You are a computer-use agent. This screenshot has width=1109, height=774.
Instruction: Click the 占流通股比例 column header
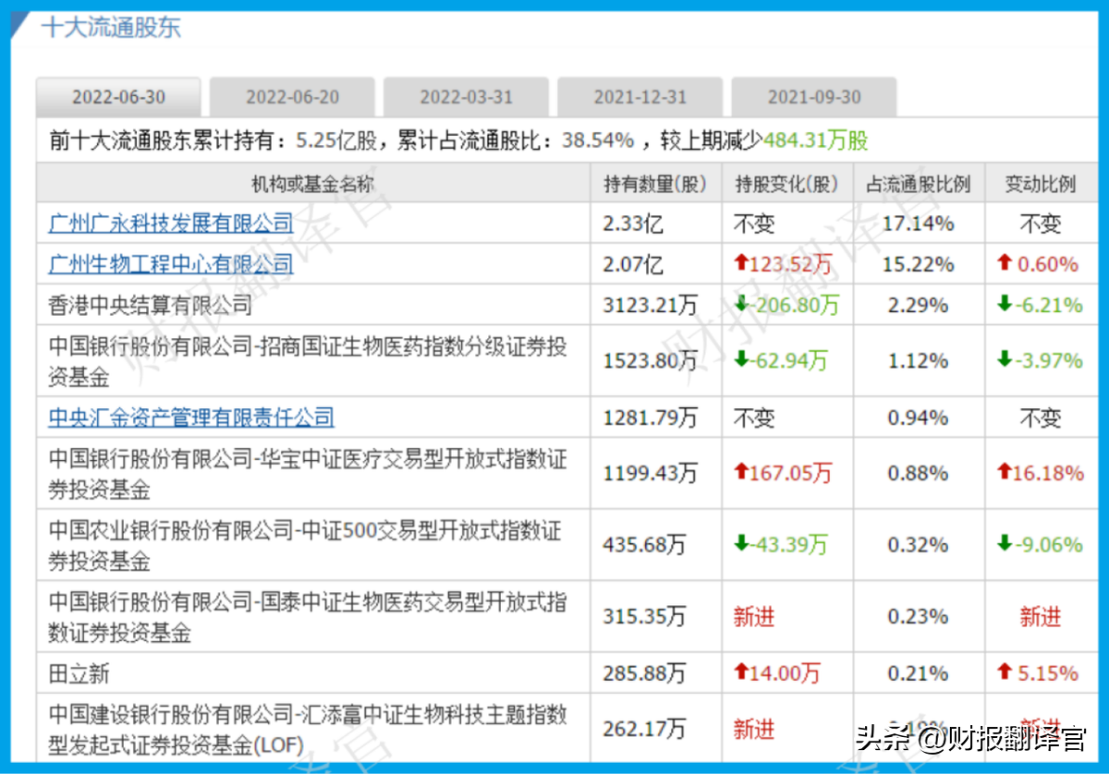[x=919, y=184]
